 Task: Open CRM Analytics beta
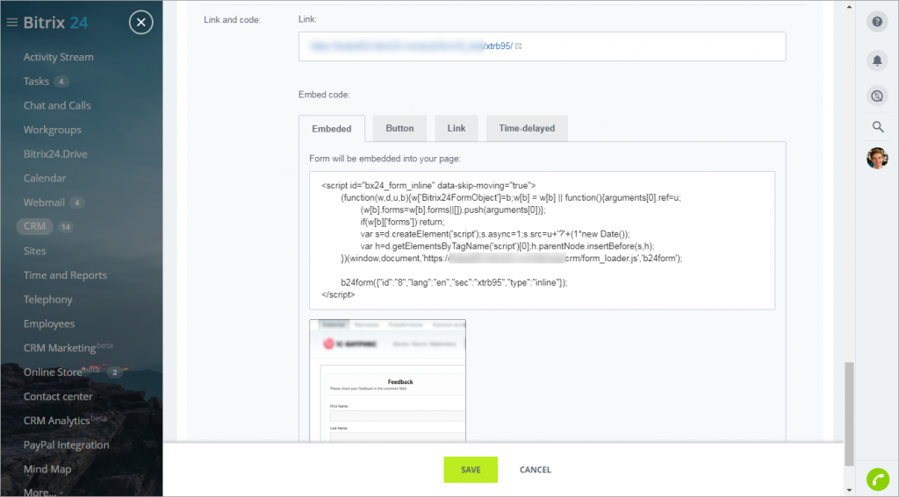point(65,420)
